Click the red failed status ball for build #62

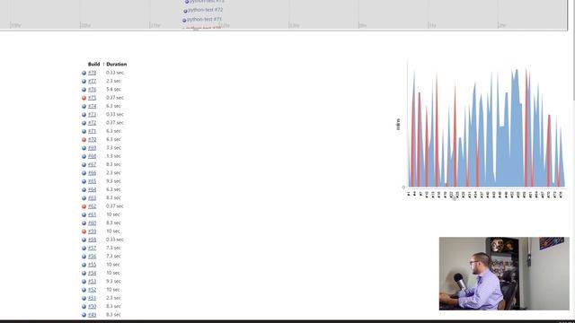[x=84, y=206]
